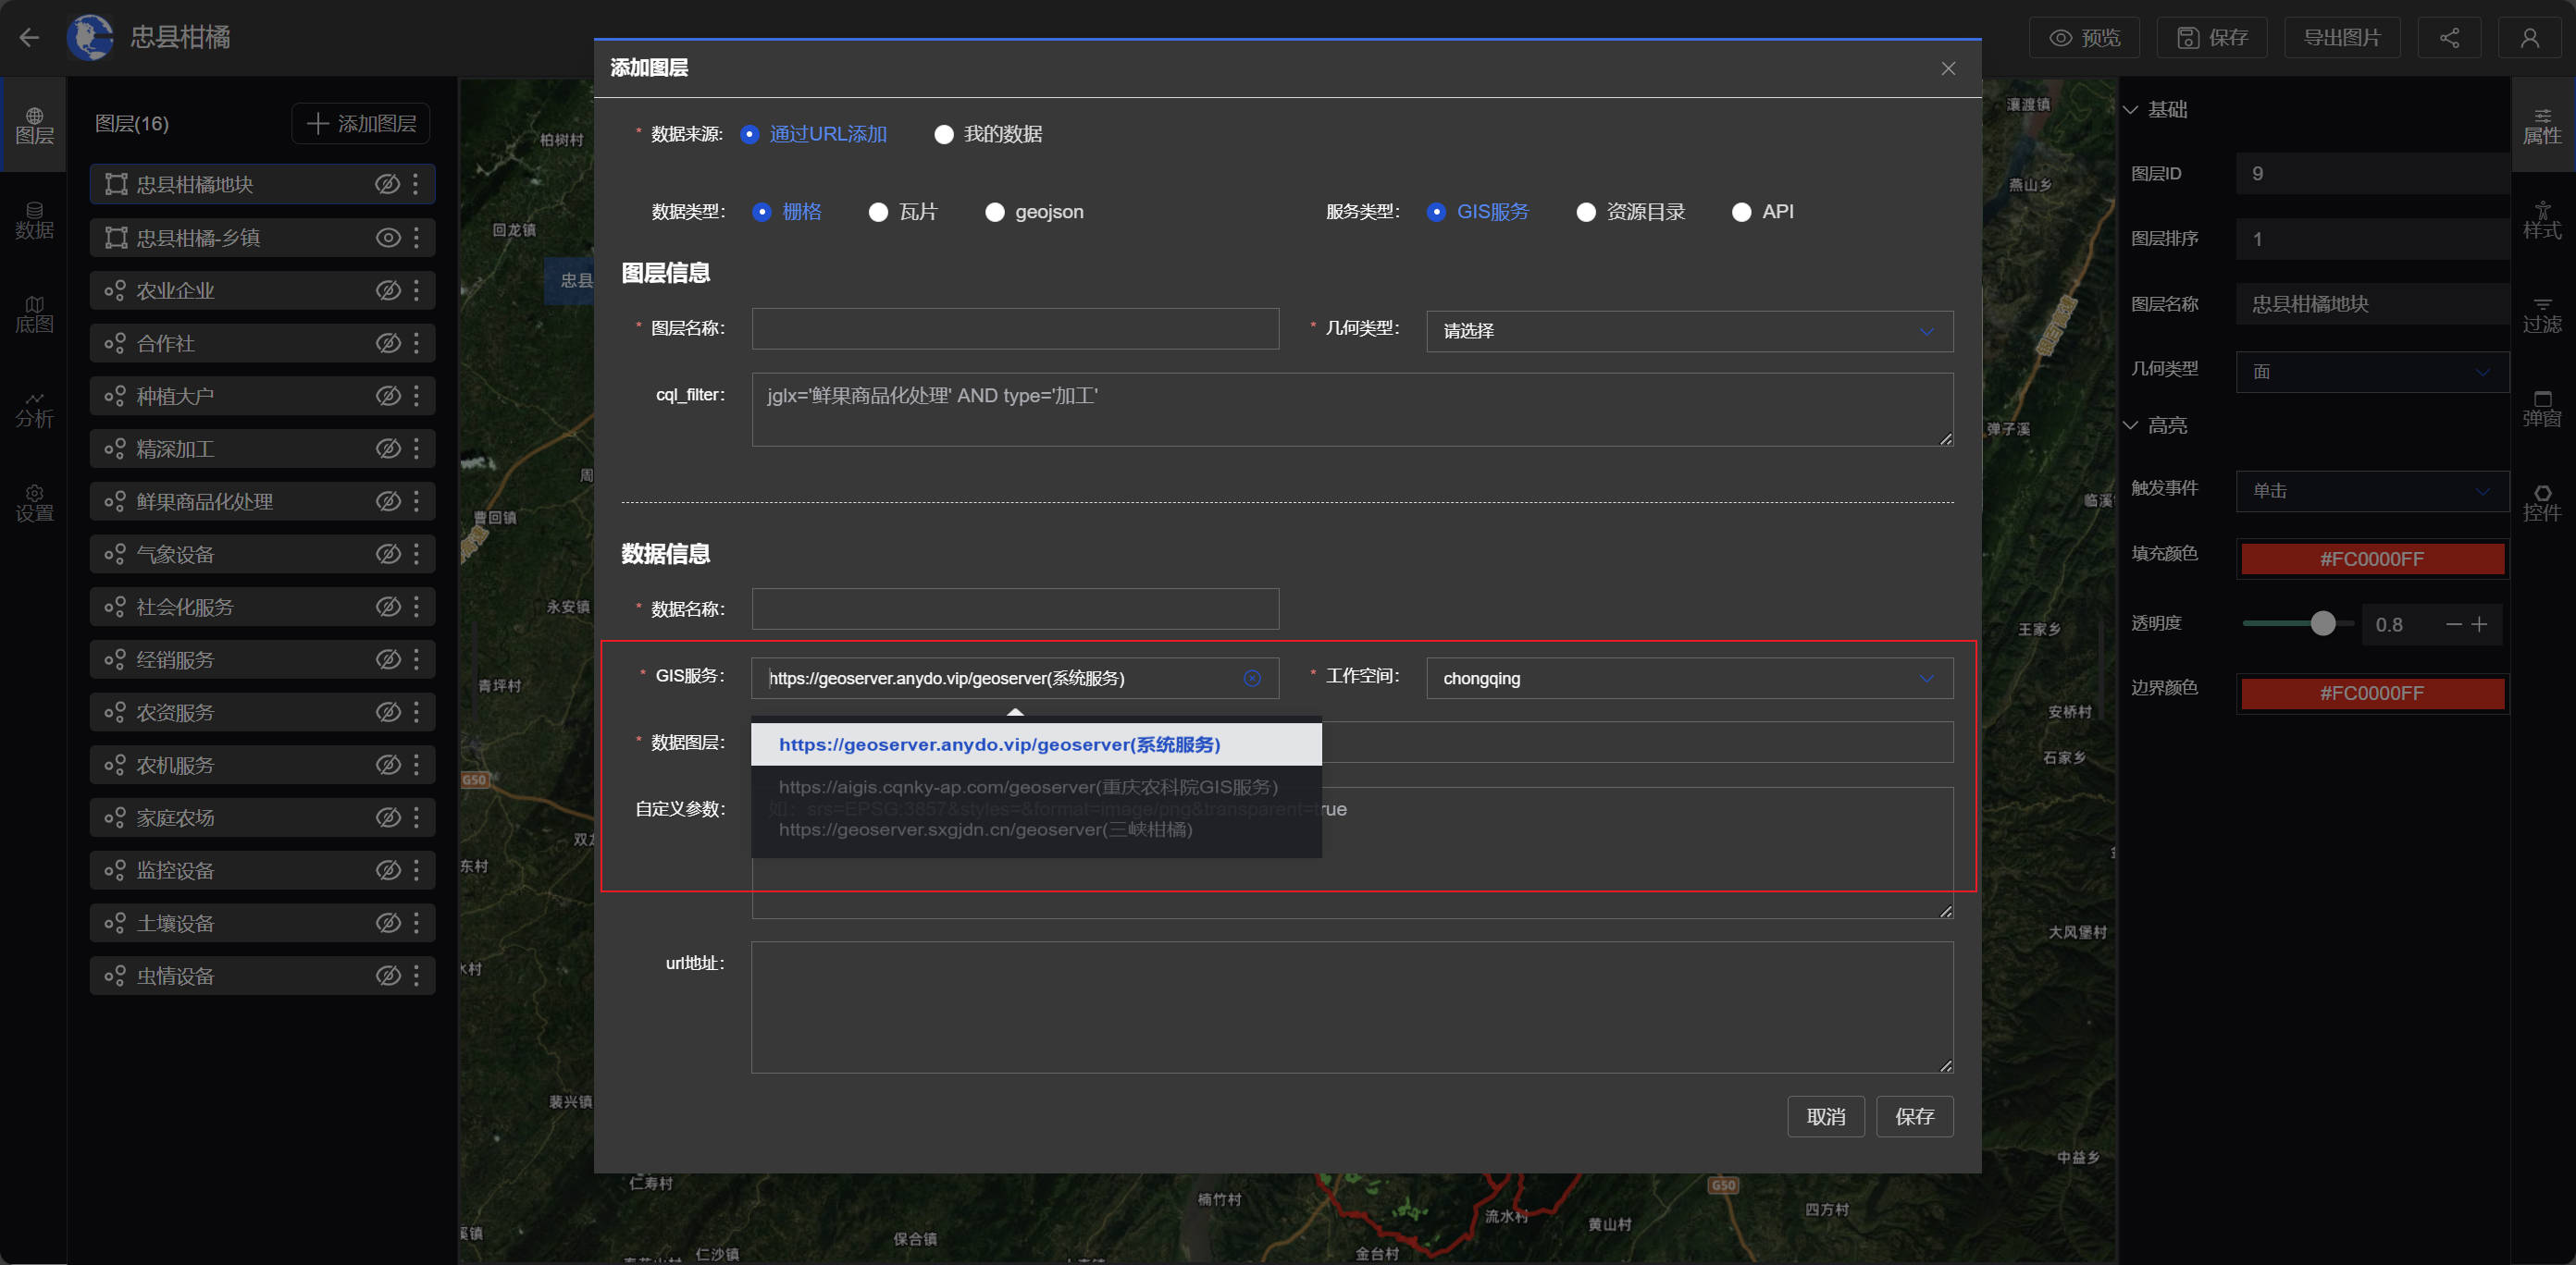Click the 取消 cancel button

[x=1825, y=1116]
